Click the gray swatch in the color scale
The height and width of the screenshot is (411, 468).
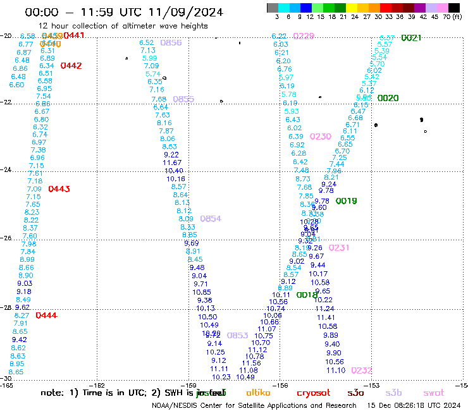tap(273, 8)
